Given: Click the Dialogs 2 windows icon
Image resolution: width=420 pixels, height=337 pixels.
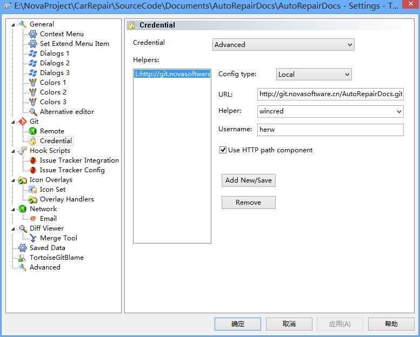Looking at the screenshot, I should (x=32, y=63).
